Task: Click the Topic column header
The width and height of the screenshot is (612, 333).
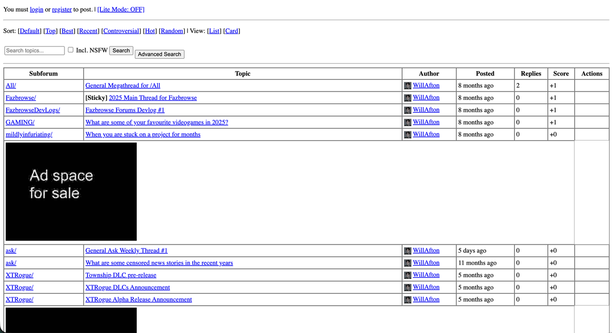Action: (x=243, y=74)
